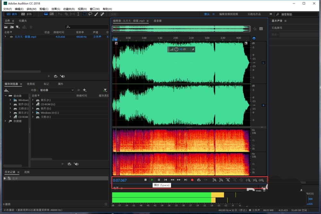Open the 效果(S) menu
This screenshot has width=321, height=214.
56,9
